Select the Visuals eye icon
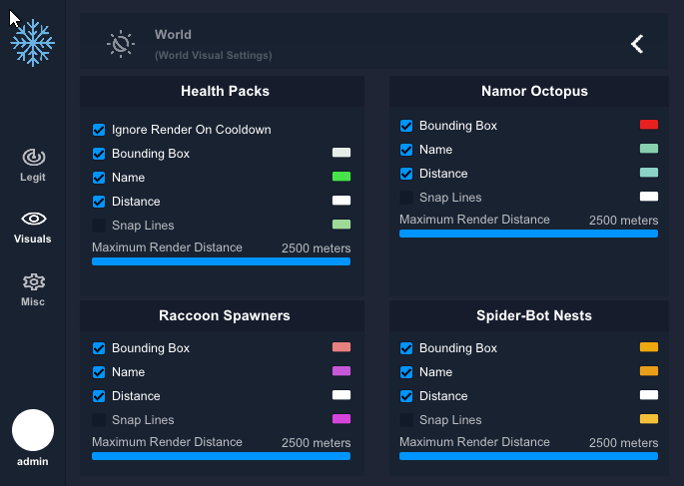684x486 pixels. 33,219
